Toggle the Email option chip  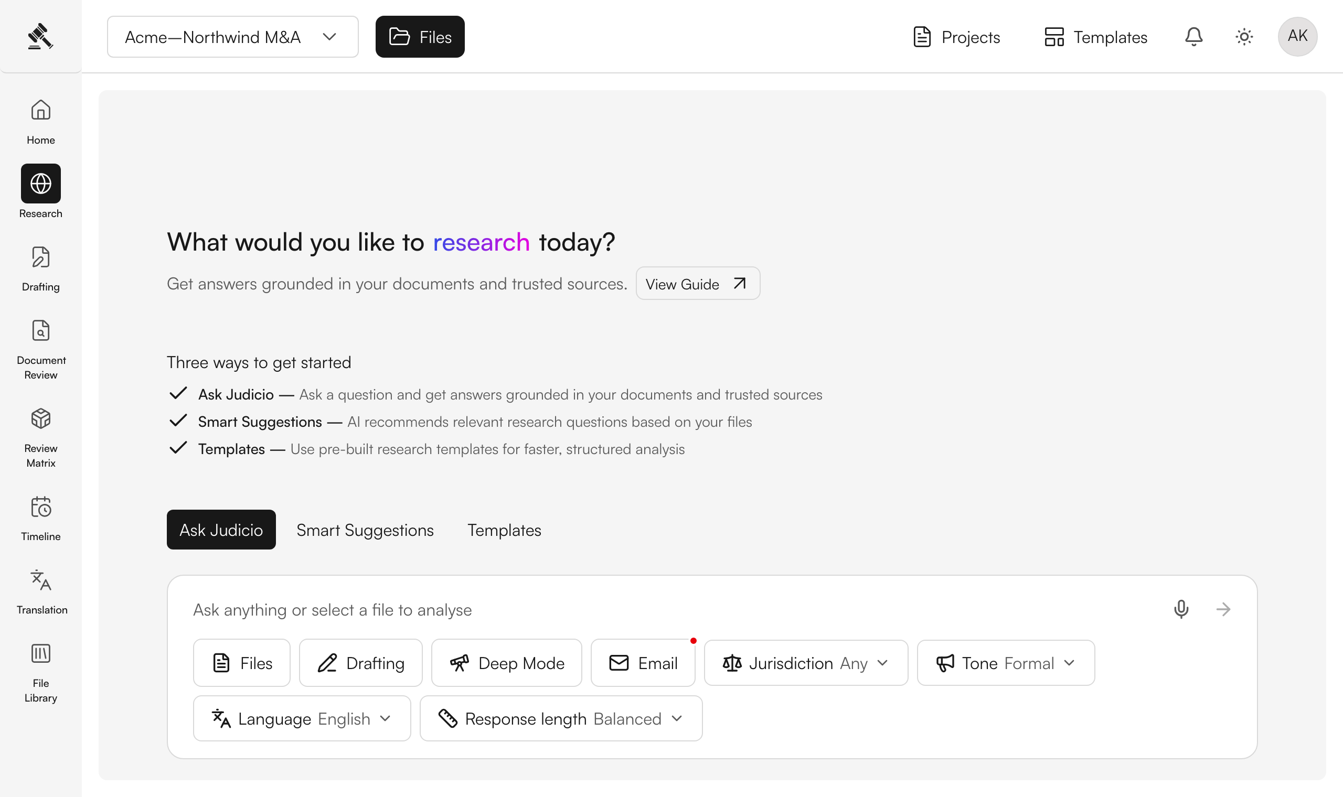tap(643, 663)
